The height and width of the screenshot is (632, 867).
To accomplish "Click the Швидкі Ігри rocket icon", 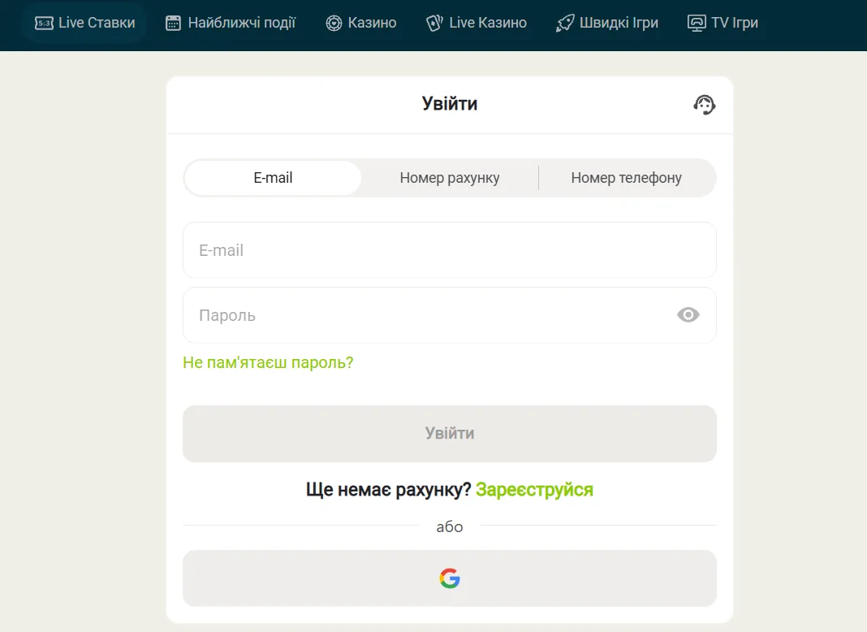I will (x=565, y=23).
